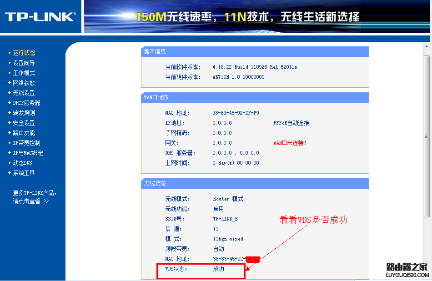432x281 pixels.
Task: Click the bullet icon beside 安全设置
Action: (x=10, y=122)
